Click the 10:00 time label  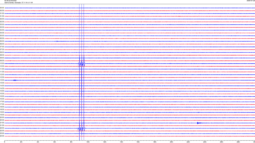click(x=2, y=63)
